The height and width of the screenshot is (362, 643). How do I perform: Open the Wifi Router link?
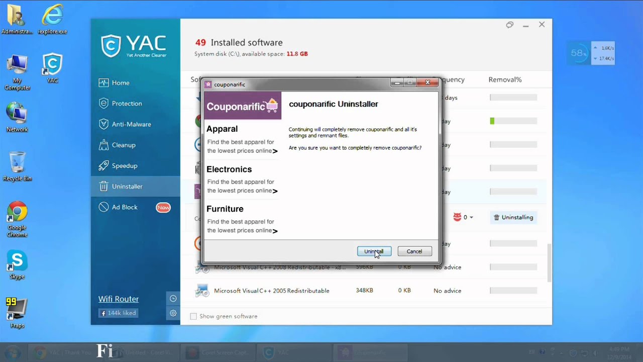click(119, 299)
